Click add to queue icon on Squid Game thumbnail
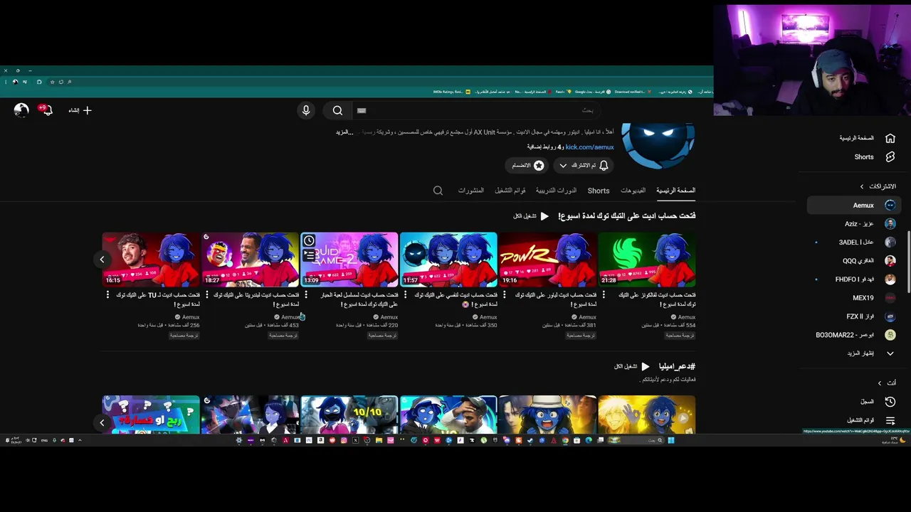 point(309,254)
